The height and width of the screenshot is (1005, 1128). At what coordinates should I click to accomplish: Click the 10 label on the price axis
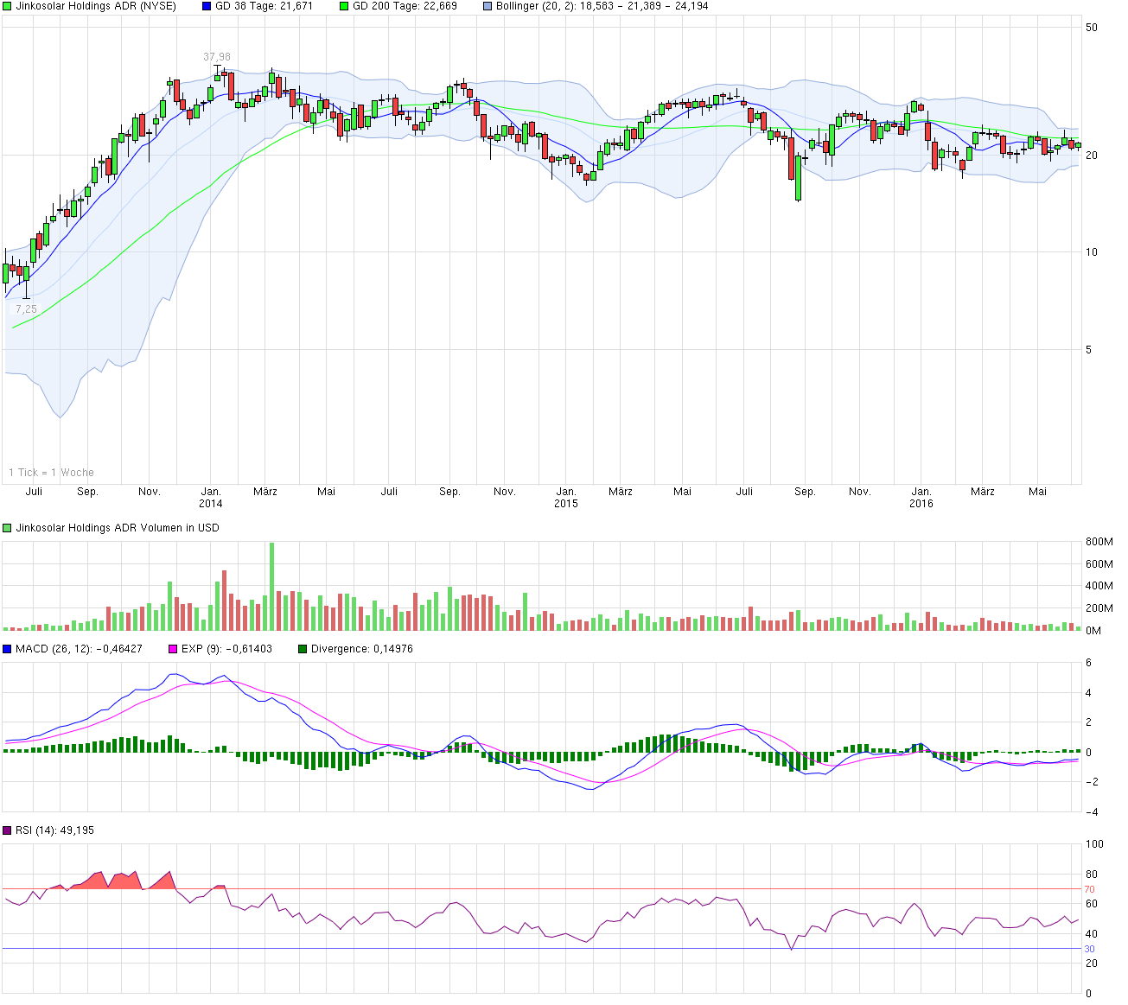tap(1092, 252)
